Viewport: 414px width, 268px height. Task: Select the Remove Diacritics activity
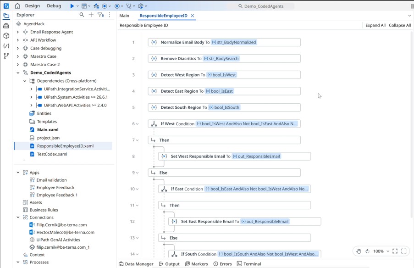coord(224,58)
